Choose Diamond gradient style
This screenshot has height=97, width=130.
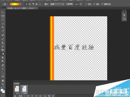click(x=40, y=4)
